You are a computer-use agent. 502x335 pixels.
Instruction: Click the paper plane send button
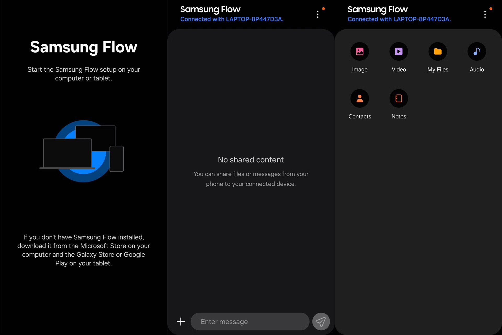[321, 322]
